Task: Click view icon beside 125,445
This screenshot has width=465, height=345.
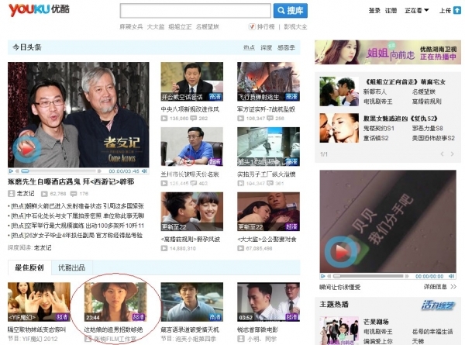Action: [x=164, y=183]
